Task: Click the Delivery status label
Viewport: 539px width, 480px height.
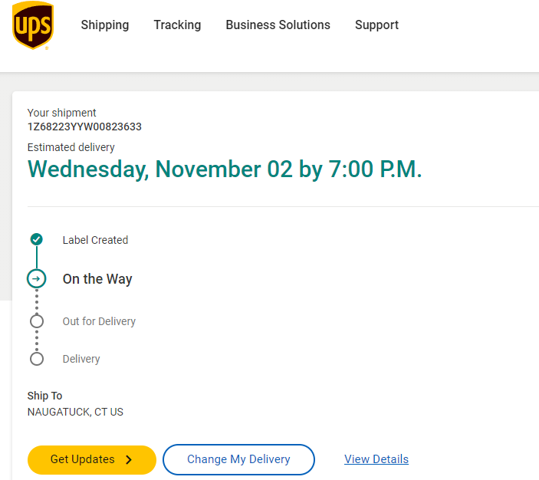Action: pos(81,359)
